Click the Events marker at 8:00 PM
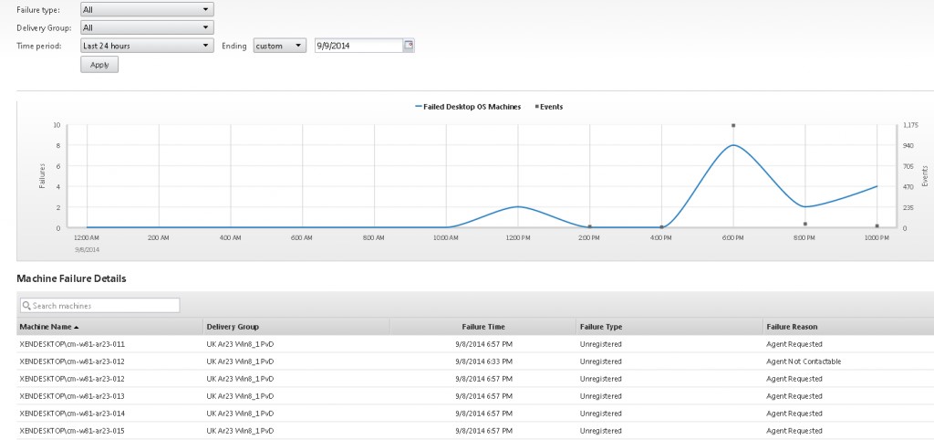The width and height of the screenshot is (934, 440). (804, 224)
